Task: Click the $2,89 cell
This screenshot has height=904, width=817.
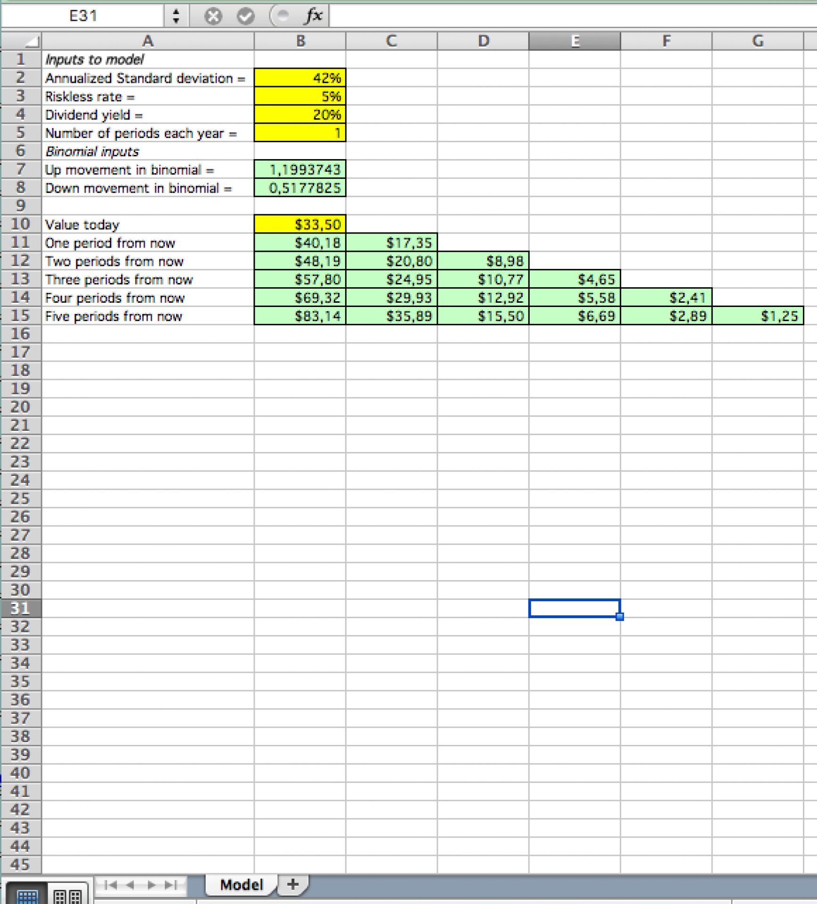Action: tap(666, 316)
